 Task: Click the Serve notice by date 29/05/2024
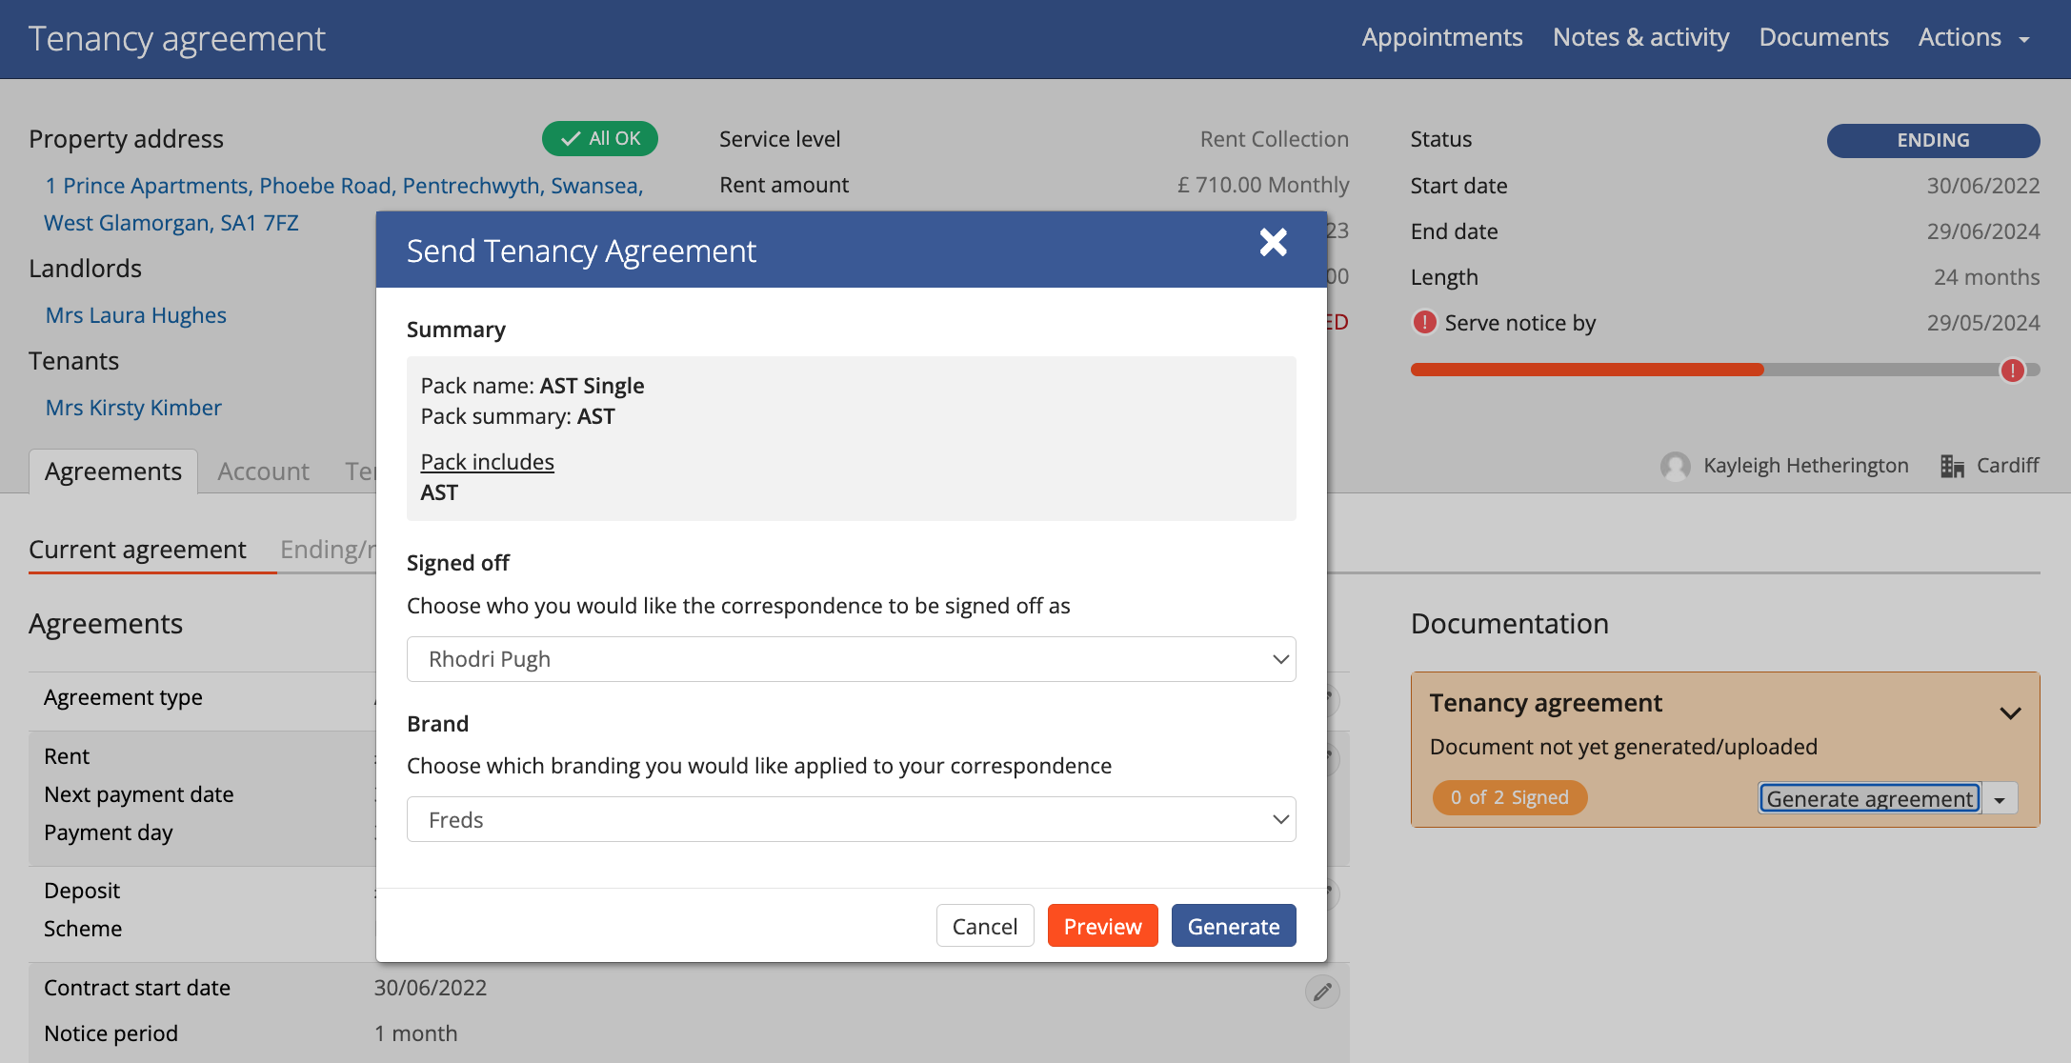pos(1982,323)
